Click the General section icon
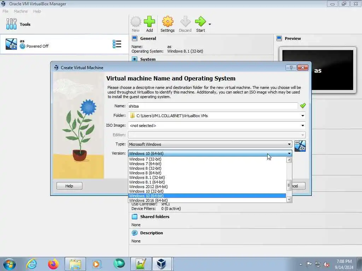362x271 pixels. pos(134,38)
